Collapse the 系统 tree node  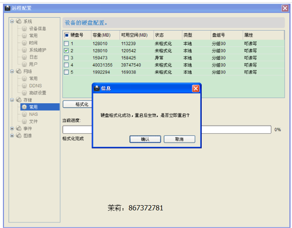coord(12,22)
